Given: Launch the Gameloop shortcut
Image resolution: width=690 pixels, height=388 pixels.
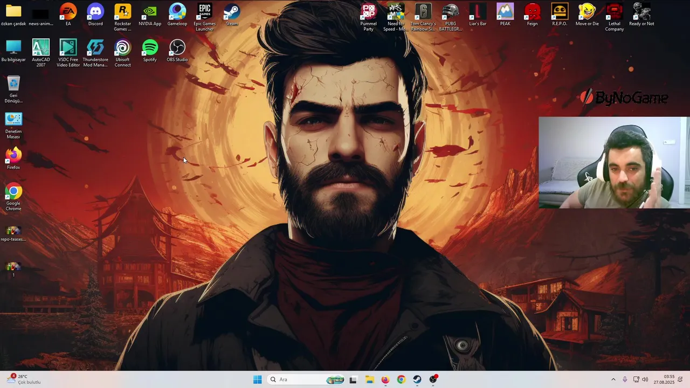Looking at the screenshot, I should point(177,15).
